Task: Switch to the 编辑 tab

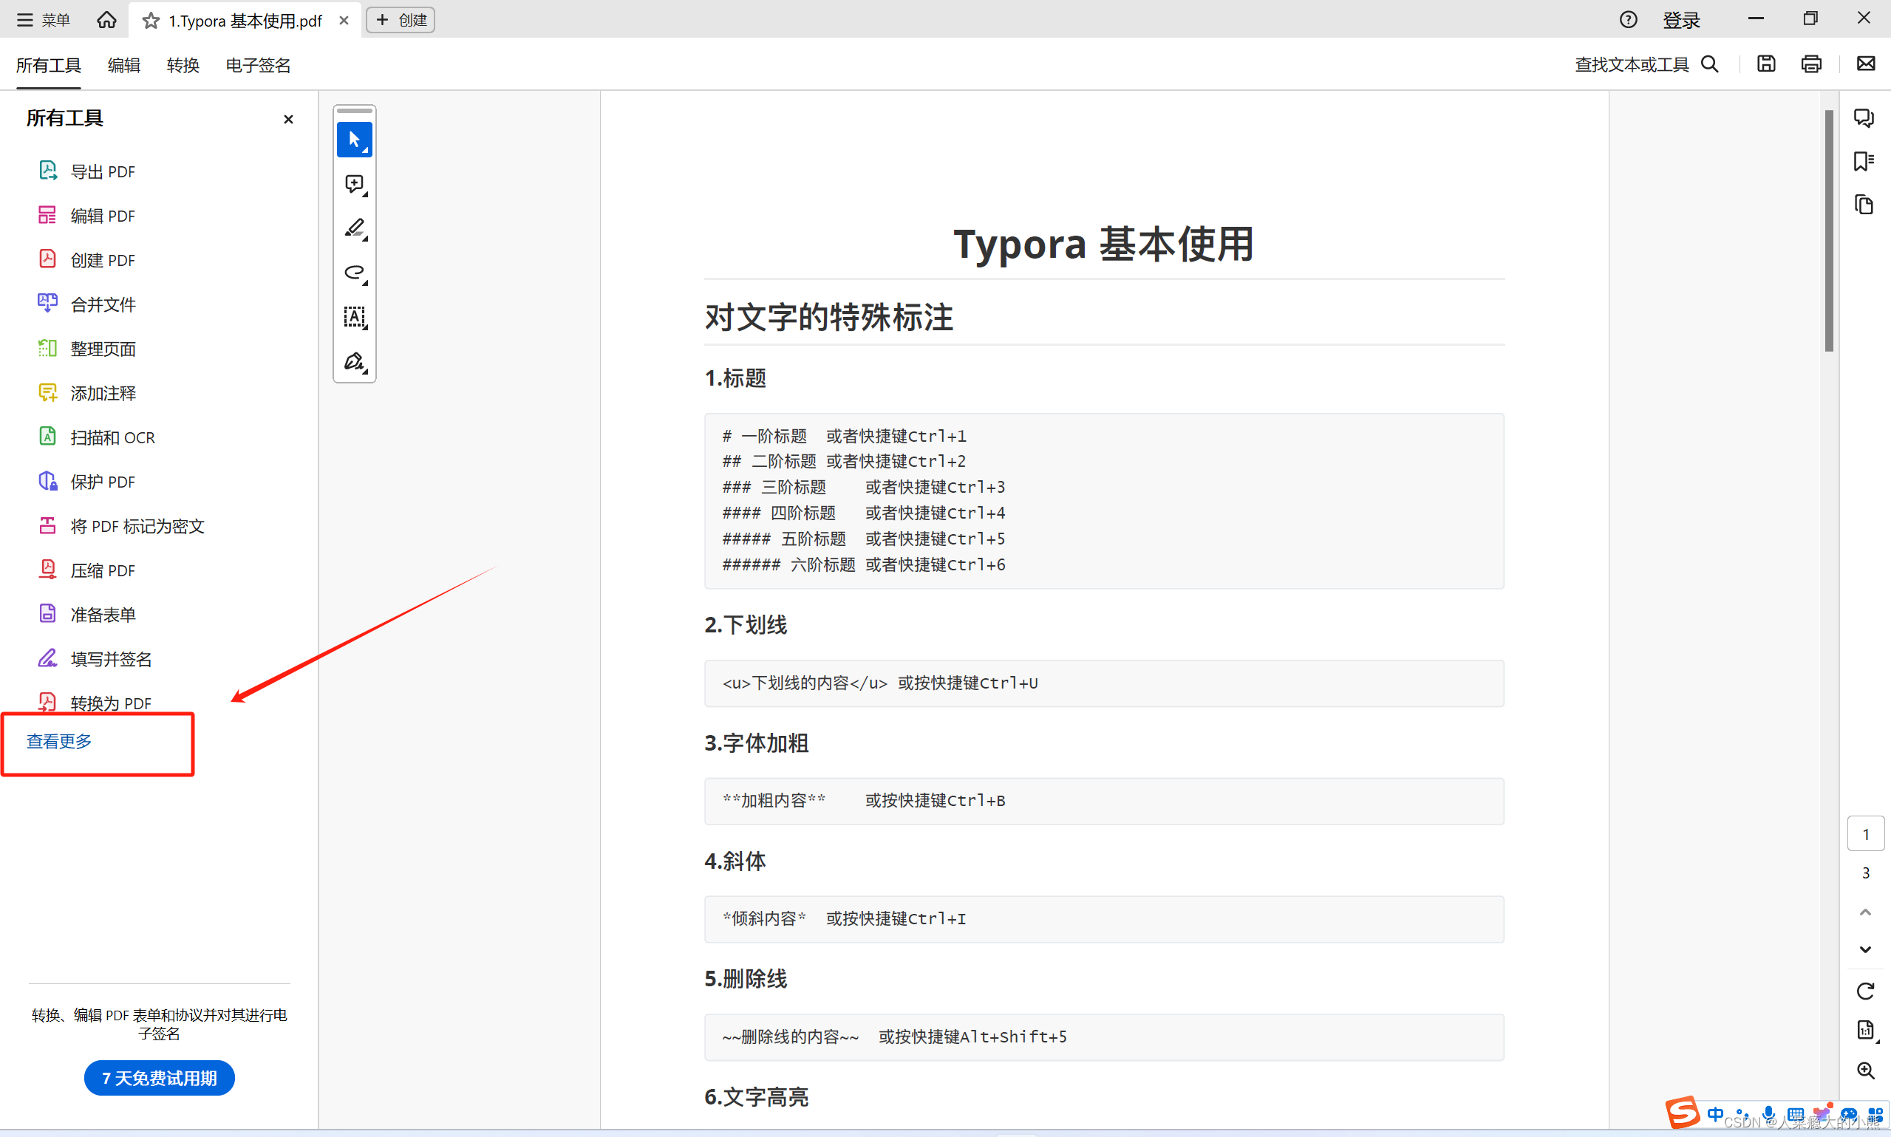Action: pyautogui.click(x=123, y=65)
